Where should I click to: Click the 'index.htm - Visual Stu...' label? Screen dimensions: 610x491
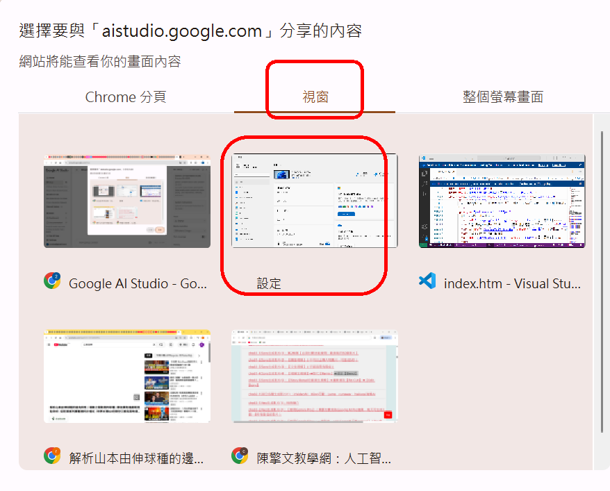click(x=512, y=283)
